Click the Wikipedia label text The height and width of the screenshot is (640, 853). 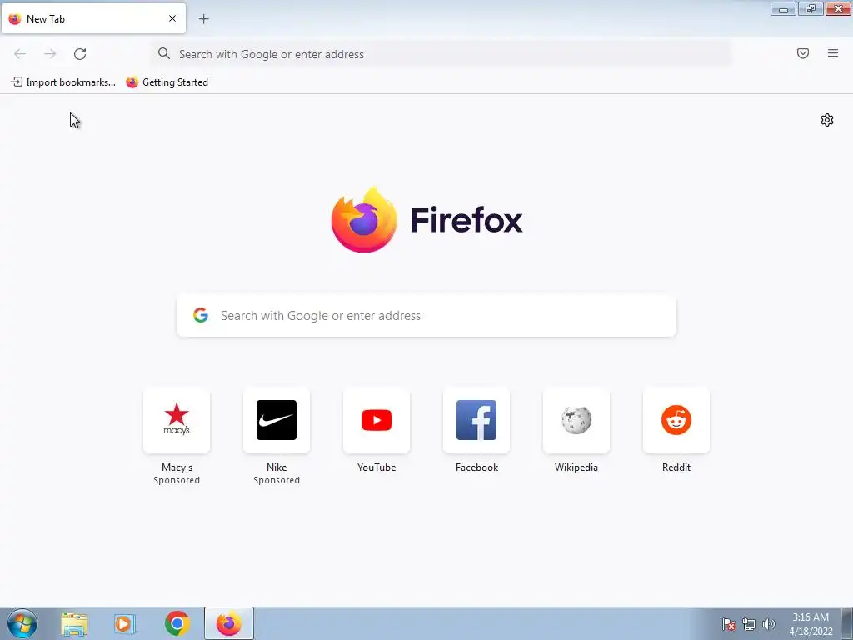point(576,467)
